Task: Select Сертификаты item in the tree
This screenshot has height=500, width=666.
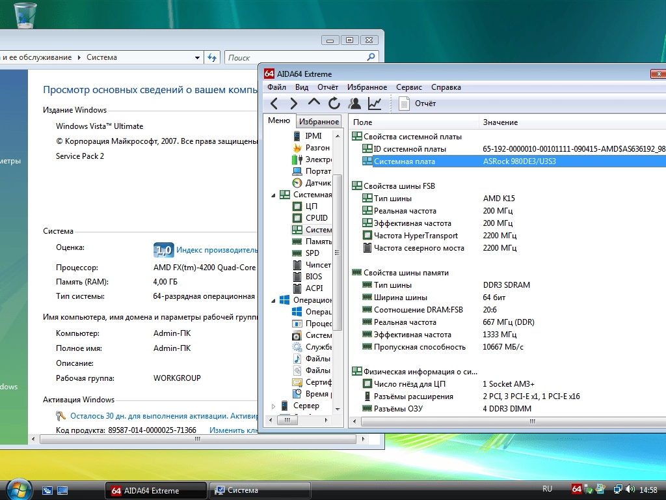Action: [312, 382]
